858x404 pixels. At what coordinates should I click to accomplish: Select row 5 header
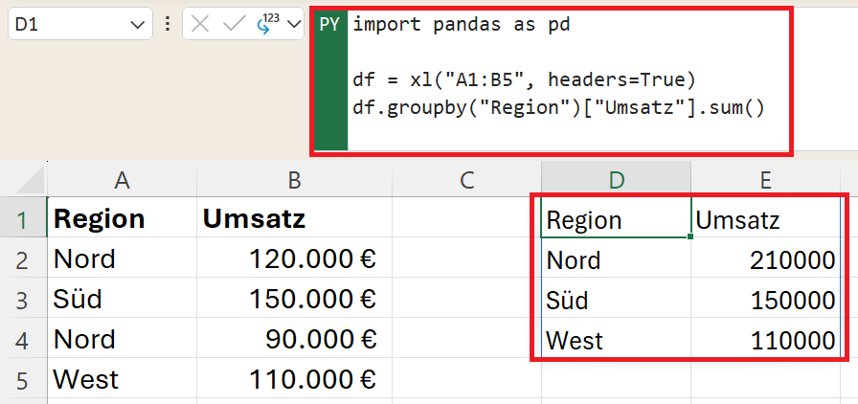point(23,379)
